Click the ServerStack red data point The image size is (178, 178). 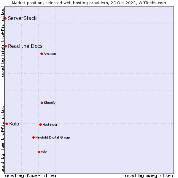tap(5, 18)
